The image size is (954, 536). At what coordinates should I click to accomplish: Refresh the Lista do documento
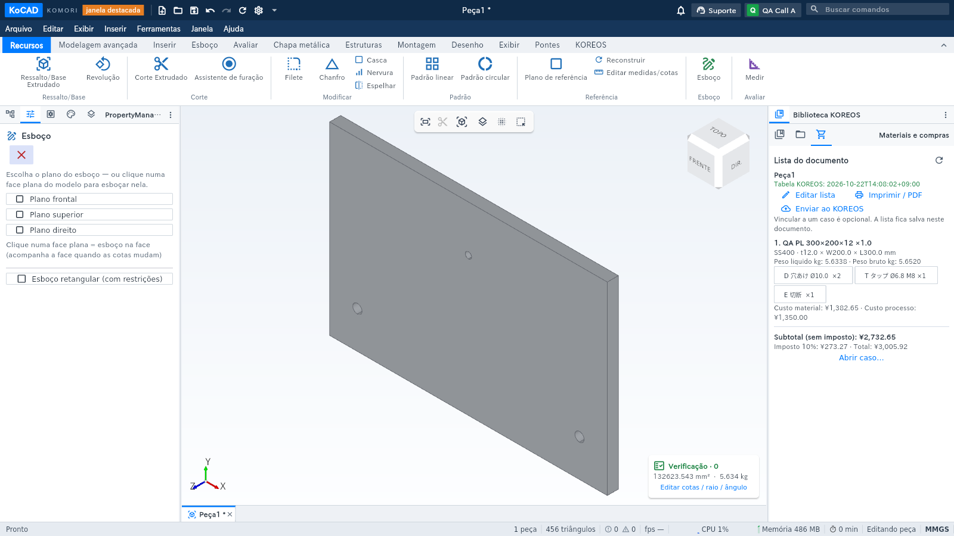click(939, 160)
